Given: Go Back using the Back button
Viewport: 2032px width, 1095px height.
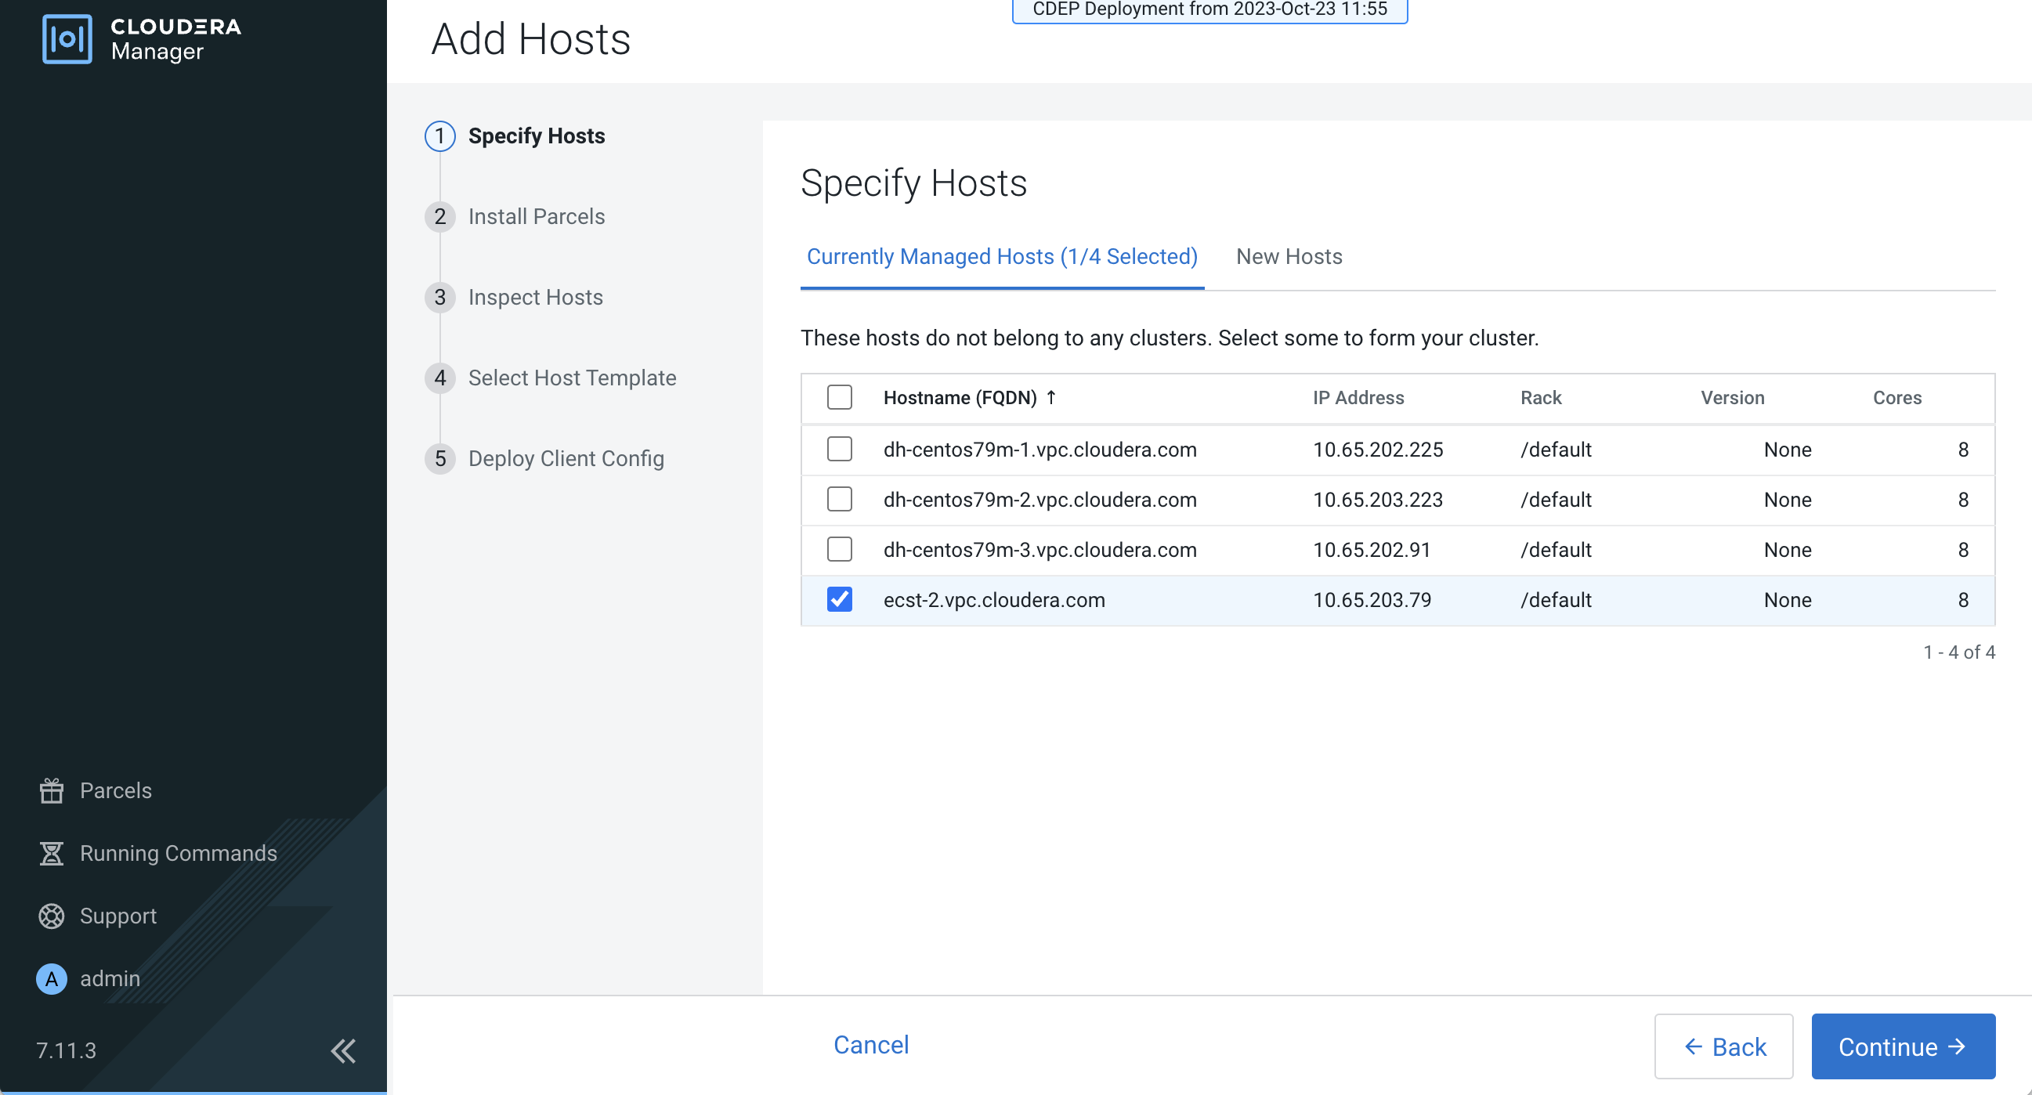Looking at the screenshot, I should point(1723,1047).
